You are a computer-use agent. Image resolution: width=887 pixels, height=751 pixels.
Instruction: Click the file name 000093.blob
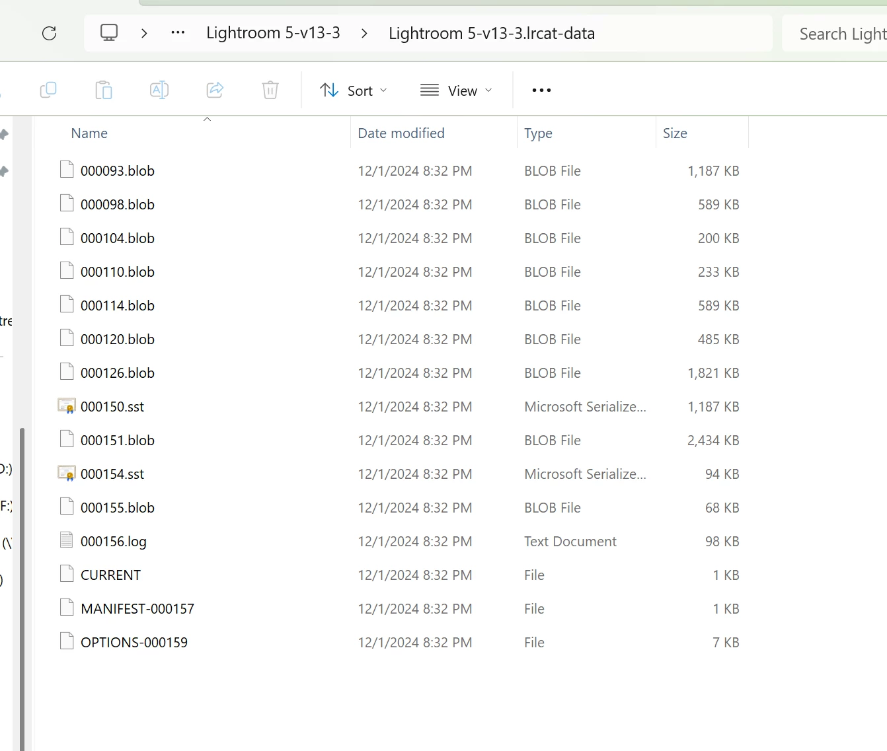[x=118, y=171]
